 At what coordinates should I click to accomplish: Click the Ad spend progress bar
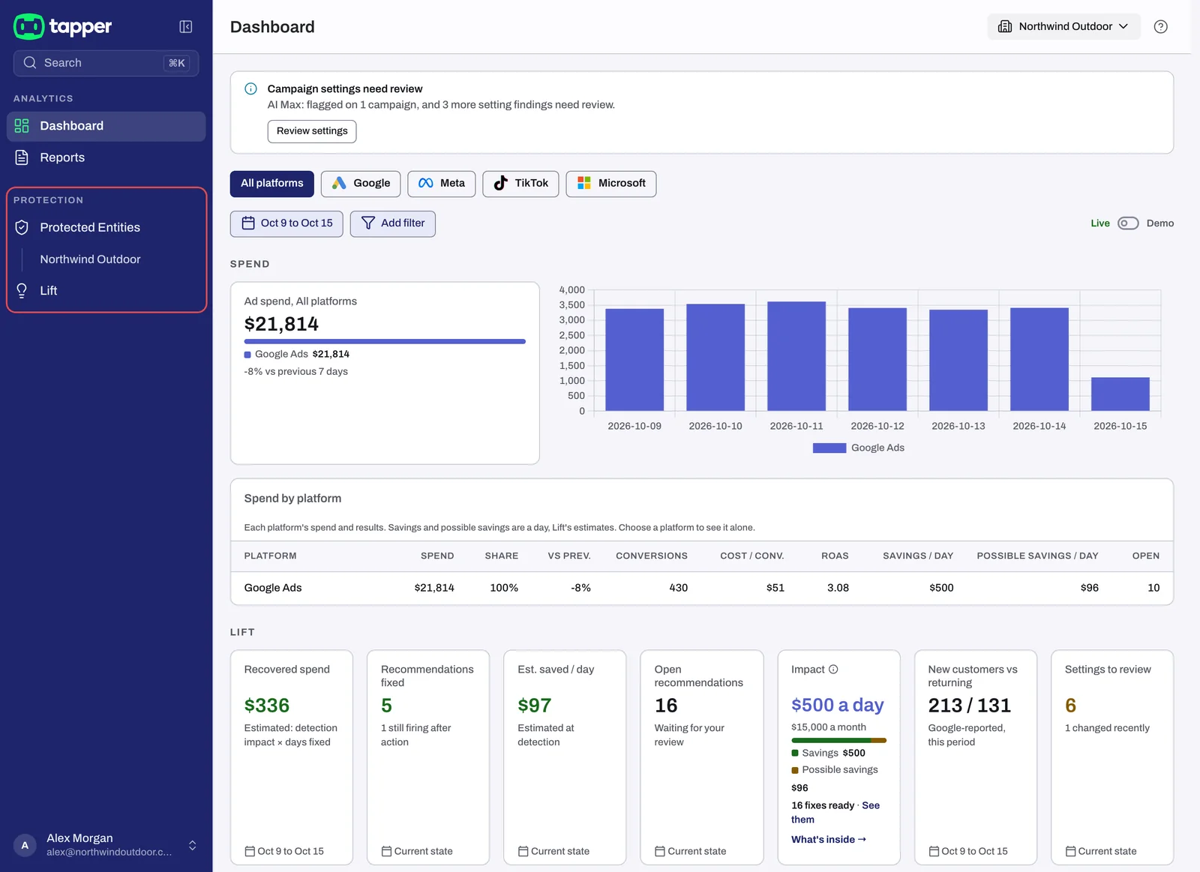coord(385,341)
